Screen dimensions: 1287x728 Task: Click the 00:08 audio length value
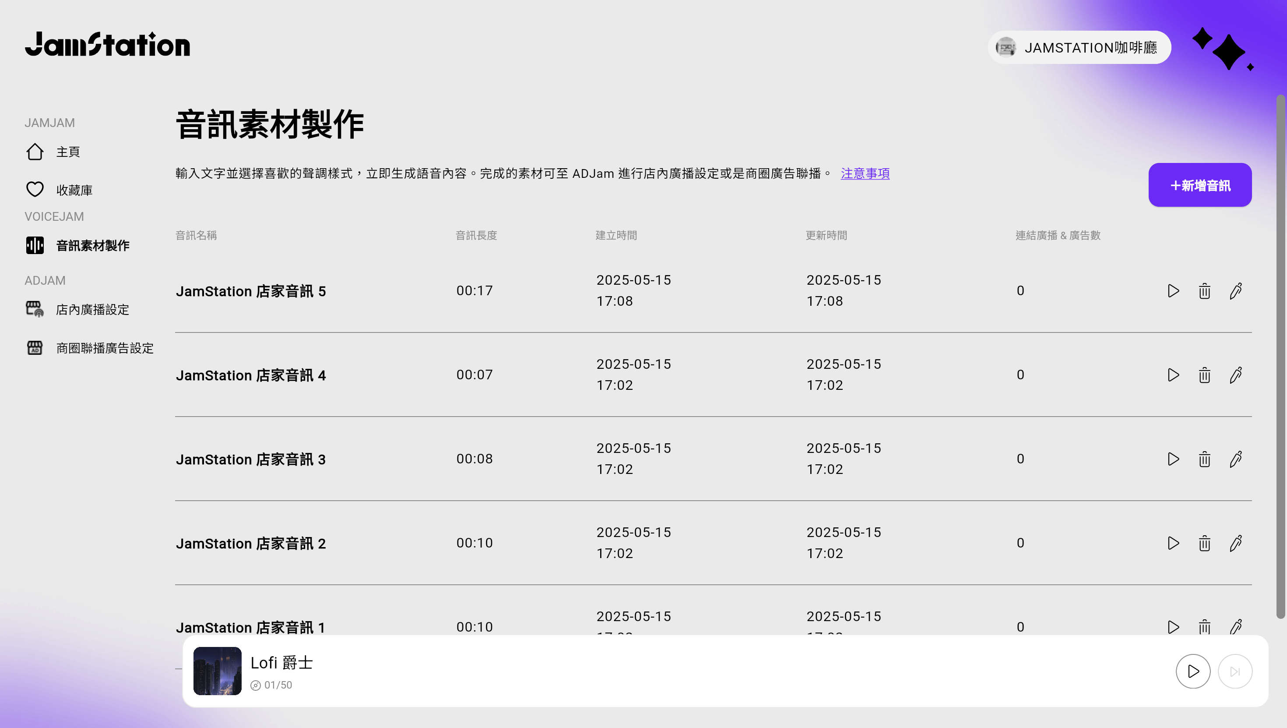[x=475, y=459]
